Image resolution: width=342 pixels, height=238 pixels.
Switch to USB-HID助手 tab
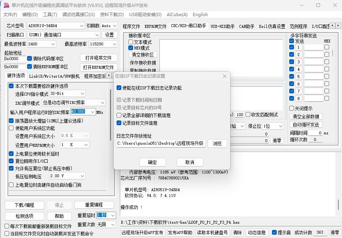coord(223,26)
